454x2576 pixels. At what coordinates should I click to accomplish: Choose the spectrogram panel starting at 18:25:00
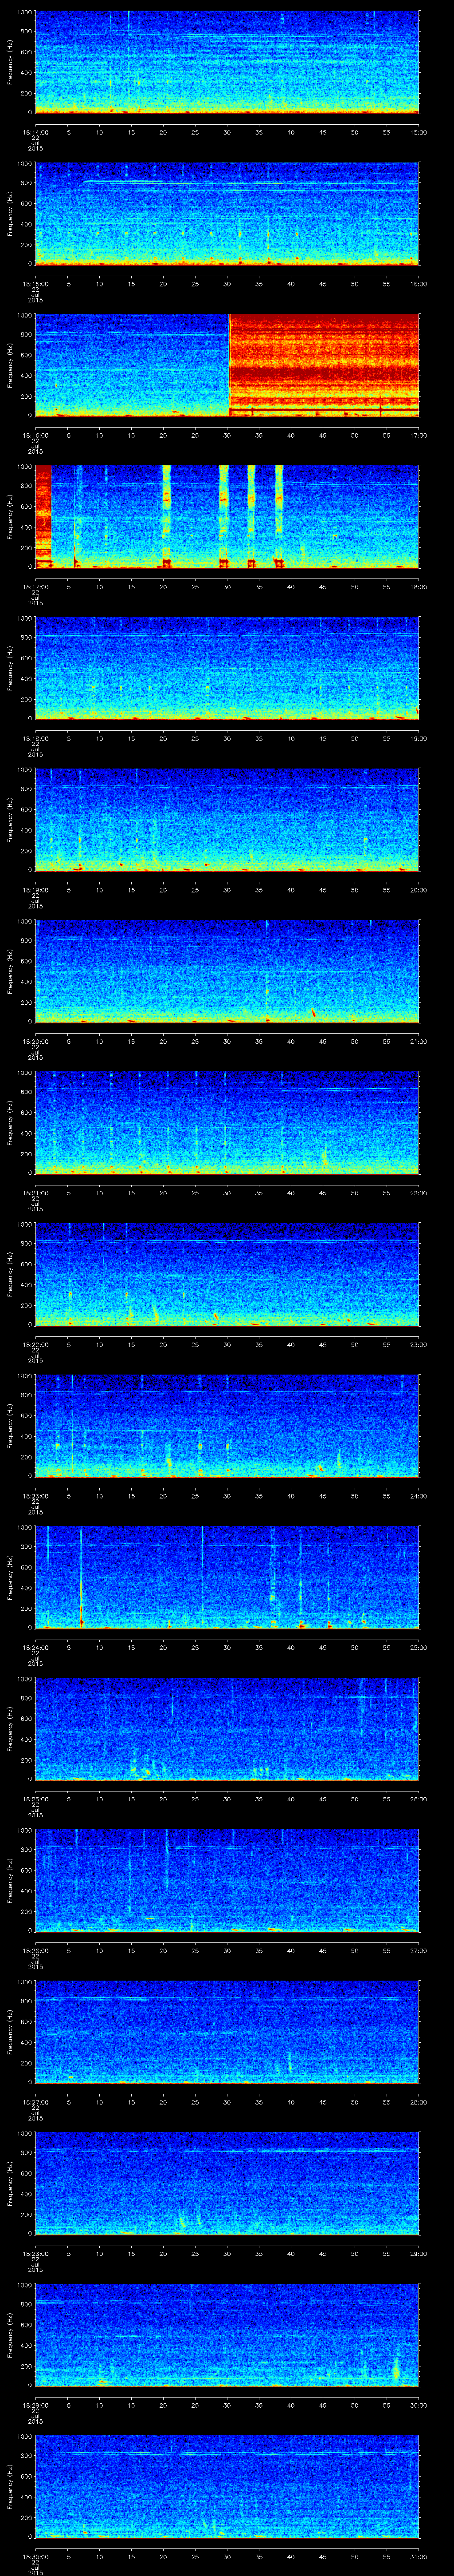click(227, 1729)
